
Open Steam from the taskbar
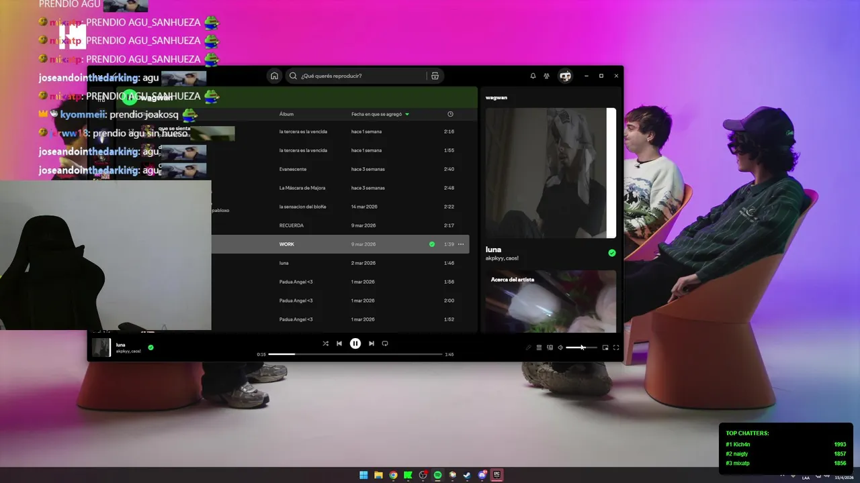(467, 475)
